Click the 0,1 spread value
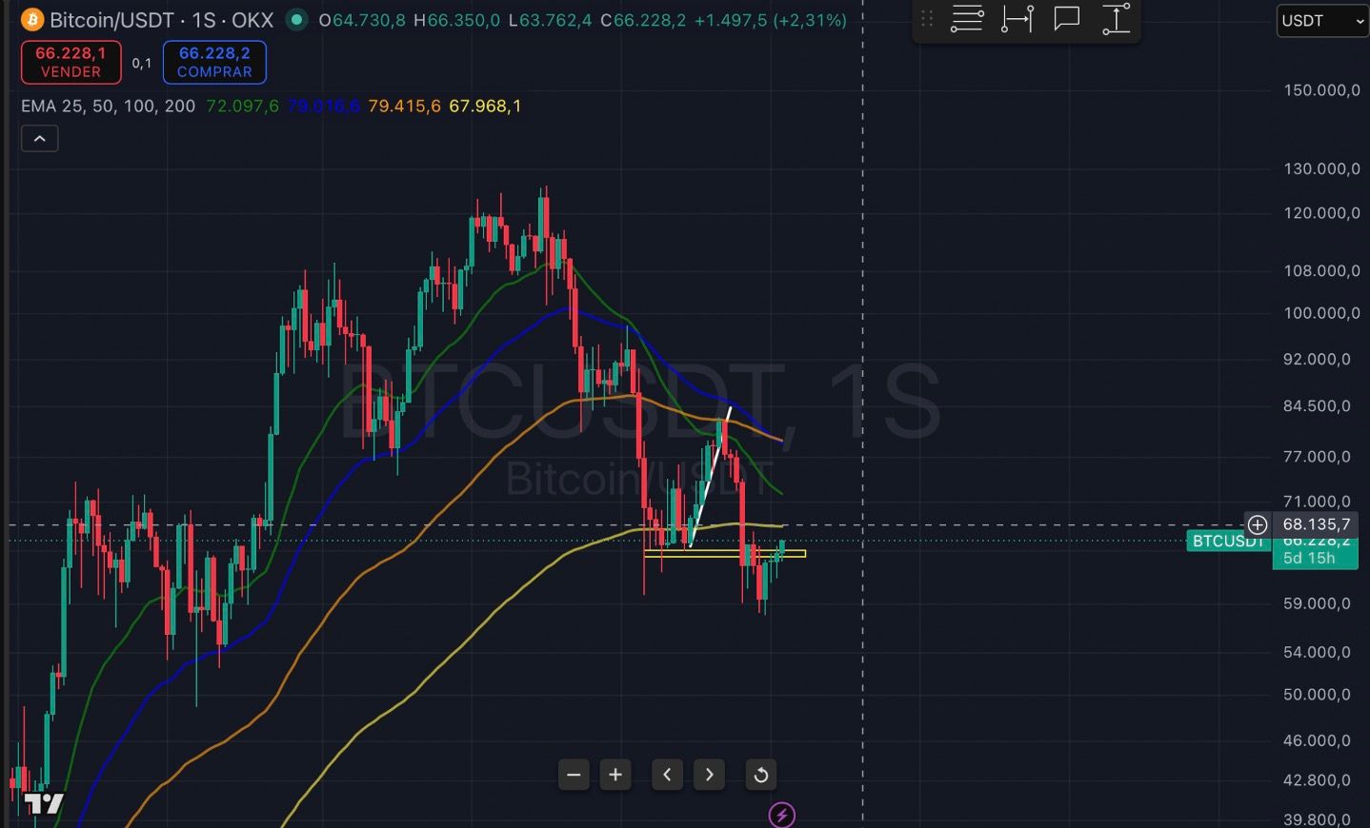 point(142,63)
